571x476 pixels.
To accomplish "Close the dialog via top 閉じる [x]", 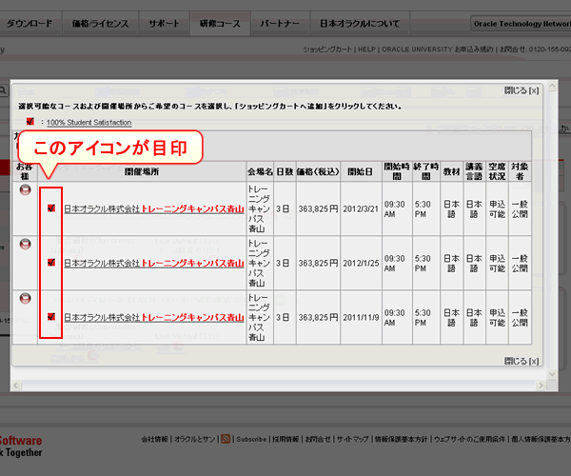I will coord(522,90).
